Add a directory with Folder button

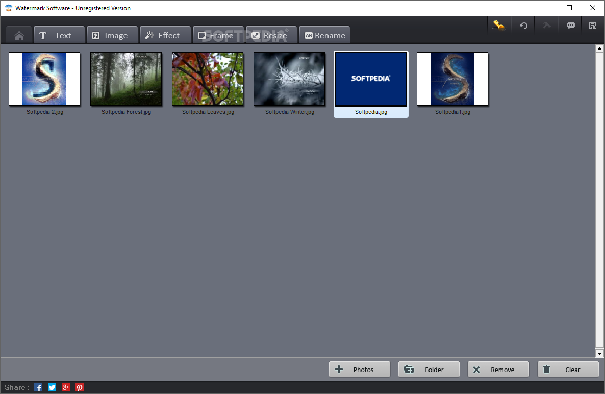[428, 370]
